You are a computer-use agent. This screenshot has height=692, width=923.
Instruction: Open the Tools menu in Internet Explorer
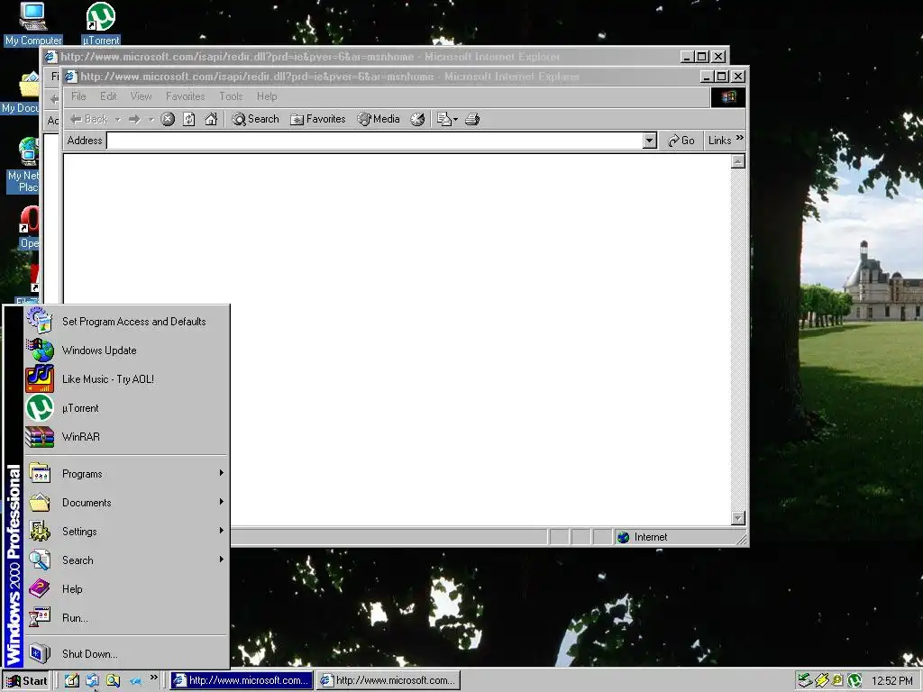[231, 96]
